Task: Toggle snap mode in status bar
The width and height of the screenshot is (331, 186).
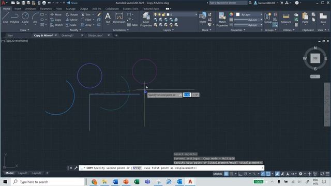Action: pos(231,174)
